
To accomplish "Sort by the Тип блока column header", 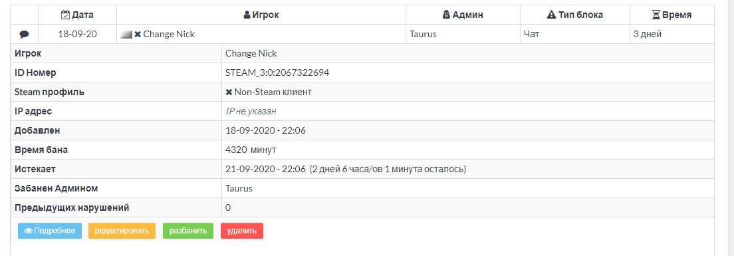I will coord(575,15).
